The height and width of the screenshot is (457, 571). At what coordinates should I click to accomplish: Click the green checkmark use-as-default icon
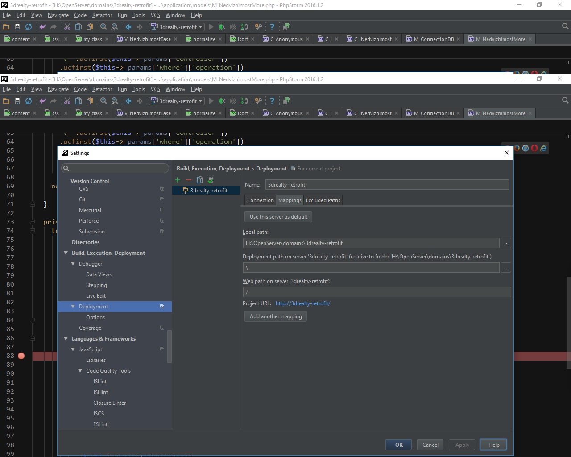tap(211, 180)
